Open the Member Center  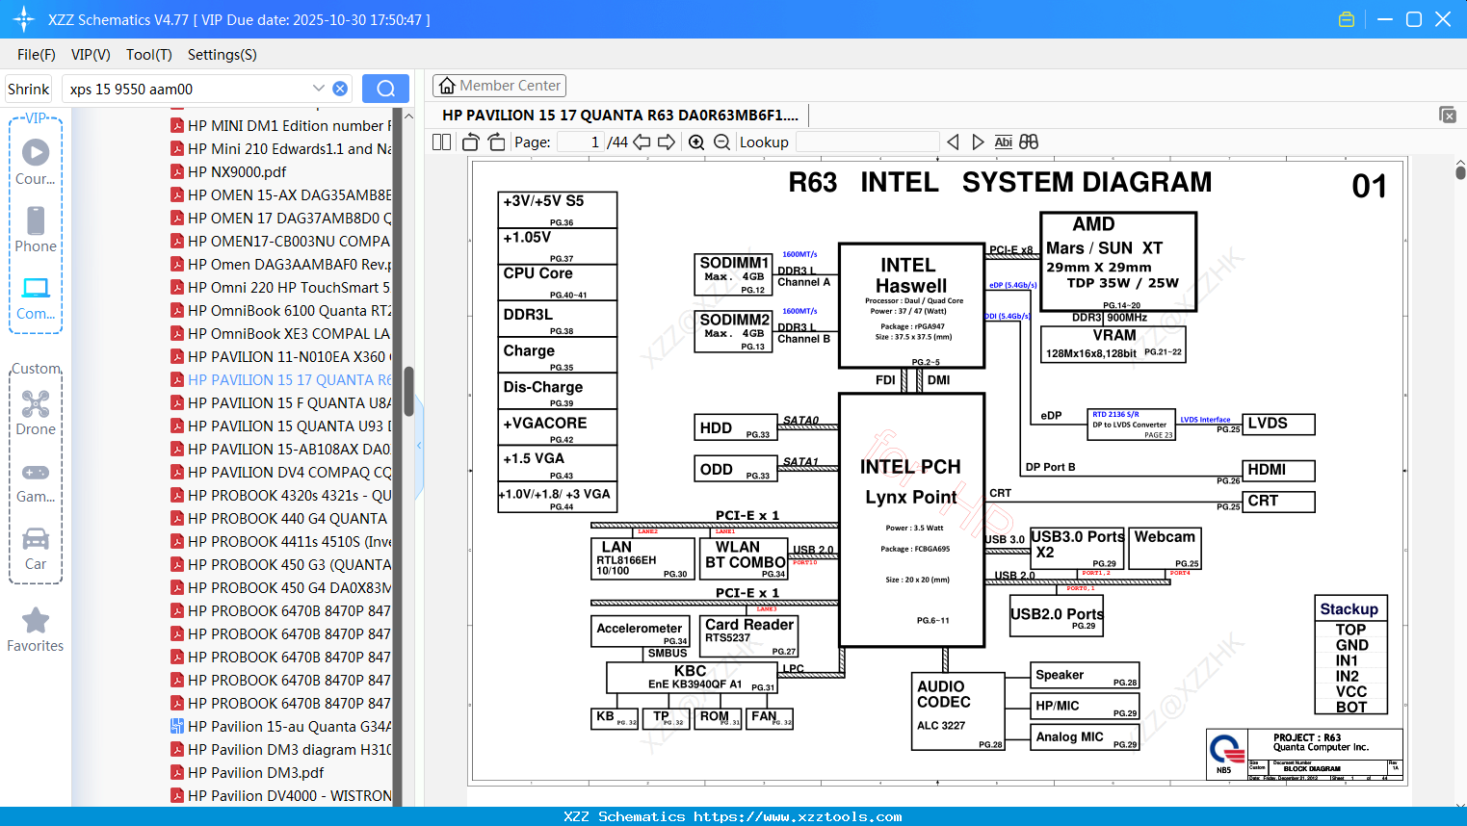(499, 86)
